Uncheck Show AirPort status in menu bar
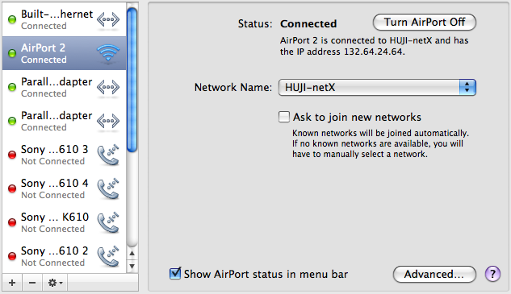 click(175, 273)
